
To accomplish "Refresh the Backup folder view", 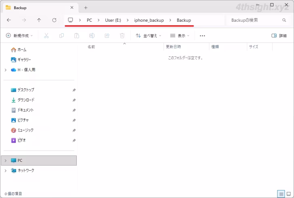I will click(x=54, y=20).
